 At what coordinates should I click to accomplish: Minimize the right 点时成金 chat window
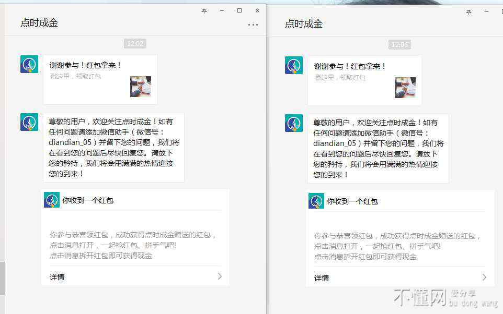(487, 11)
